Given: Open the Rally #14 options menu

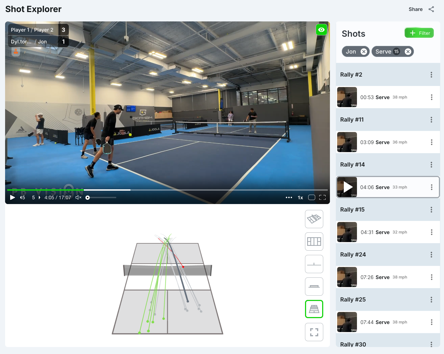Looking at the screenshot, I should pyautogui.click(x=431, y=165).
